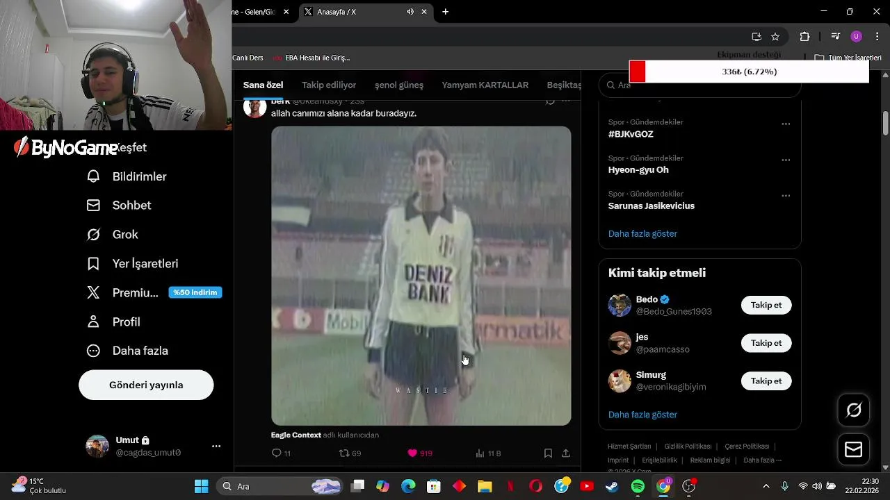Open Daha fazla circle icon

pos(93,351)
